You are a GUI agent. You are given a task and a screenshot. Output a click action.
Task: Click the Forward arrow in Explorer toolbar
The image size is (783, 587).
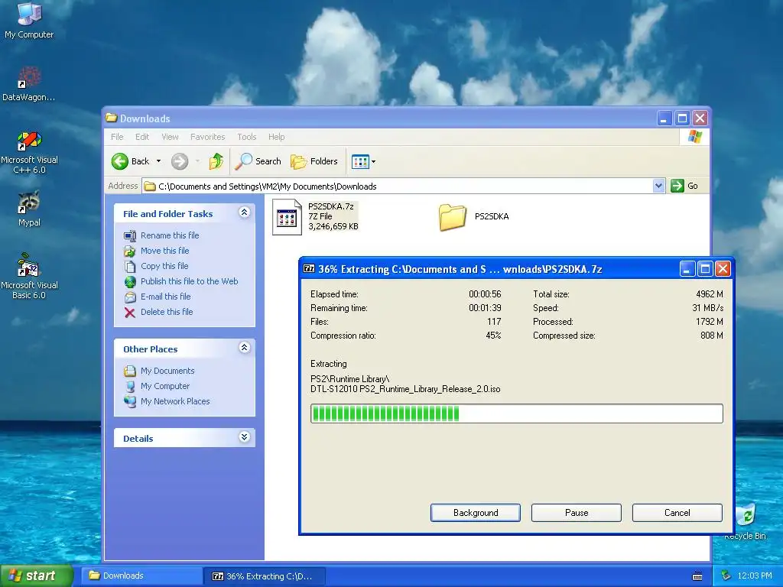pyautogui.click(x=180, y=161)
